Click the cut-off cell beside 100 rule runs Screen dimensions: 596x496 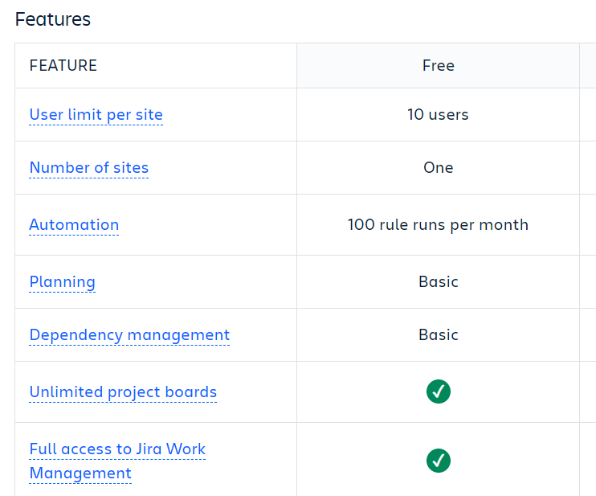pos(588,225)
